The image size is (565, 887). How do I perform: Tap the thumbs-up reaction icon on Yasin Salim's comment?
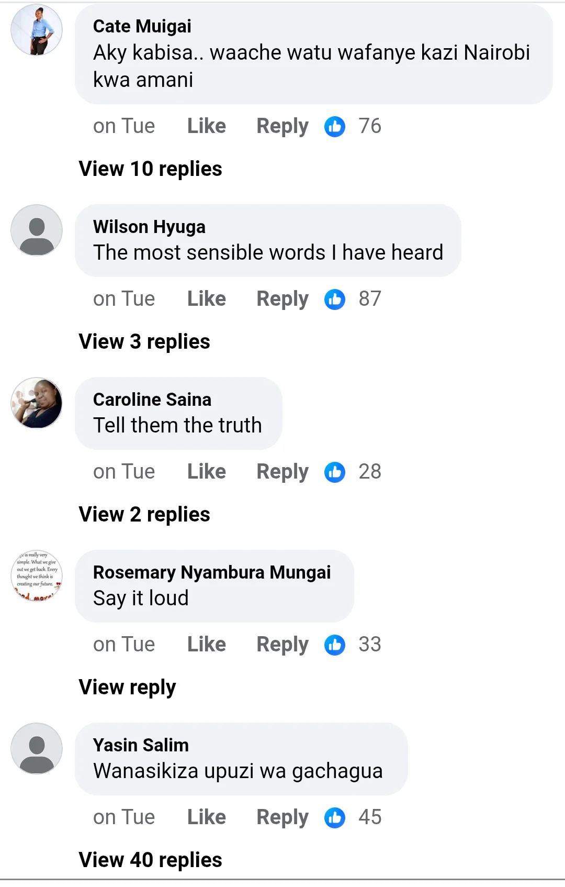pyautogui.click(x=335, y=817)
